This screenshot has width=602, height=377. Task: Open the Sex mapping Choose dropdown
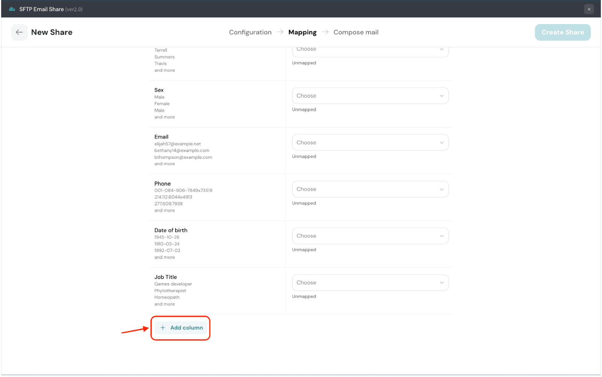[365, 96]
